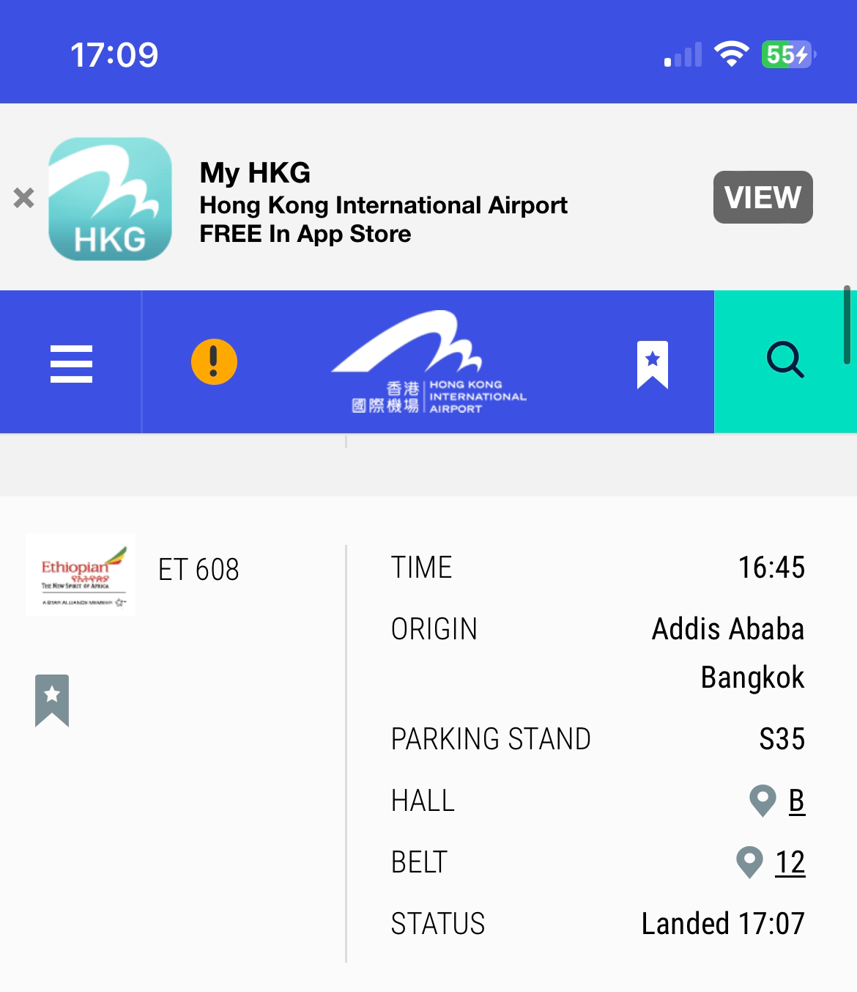Tap the orange alert notice icon
857x992 pixels.
[x=214, y=362]
